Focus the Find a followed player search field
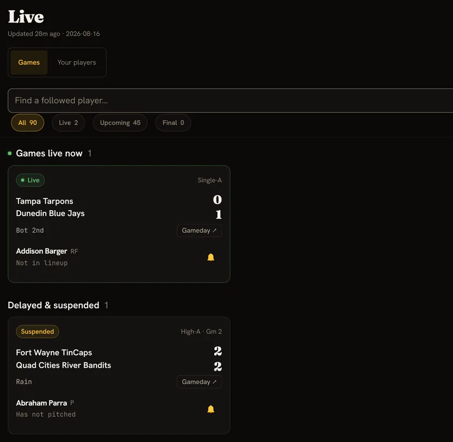Screen dimensions: 453x442 coord(230,100)
